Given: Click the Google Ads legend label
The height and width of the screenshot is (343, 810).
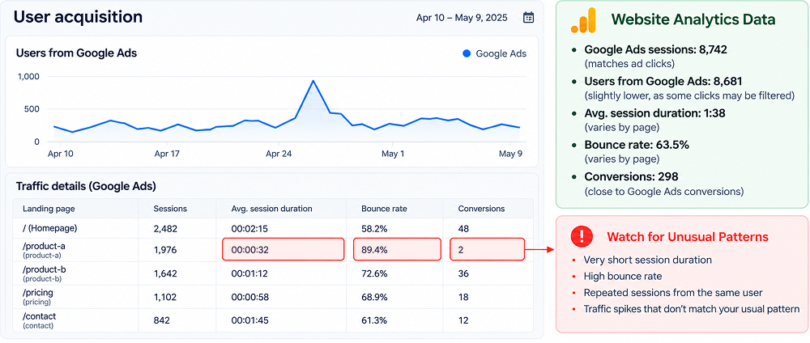Looking at the screenshot, I should pos(501,53).
